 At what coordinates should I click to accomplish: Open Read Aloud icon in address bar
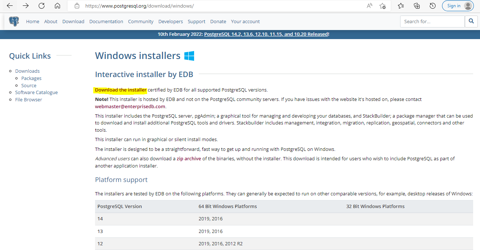pos(369,6)
